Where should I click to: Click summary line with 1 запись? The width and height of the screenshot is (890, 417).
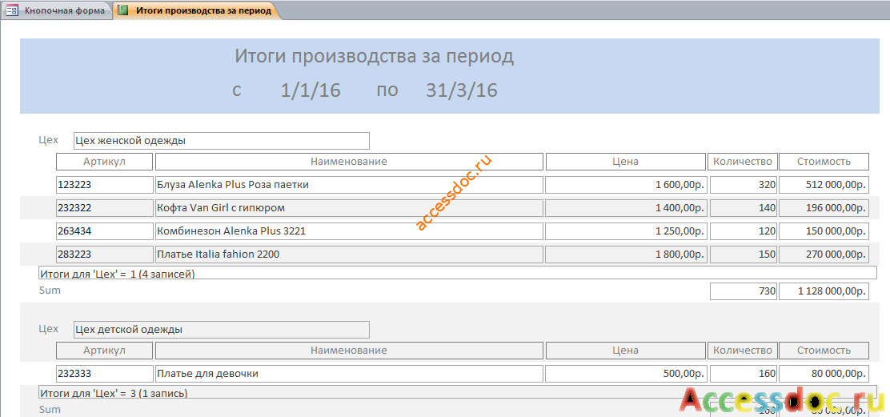[x=458, y=393]
